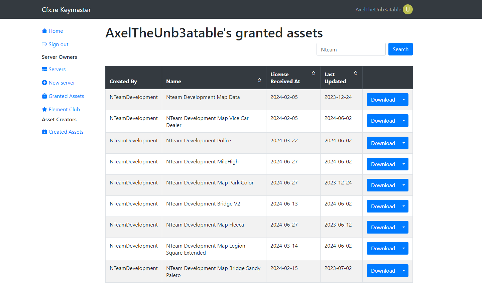Click the user avatar circle icon
Screen dimensions: 482x283
coord(408,9)
